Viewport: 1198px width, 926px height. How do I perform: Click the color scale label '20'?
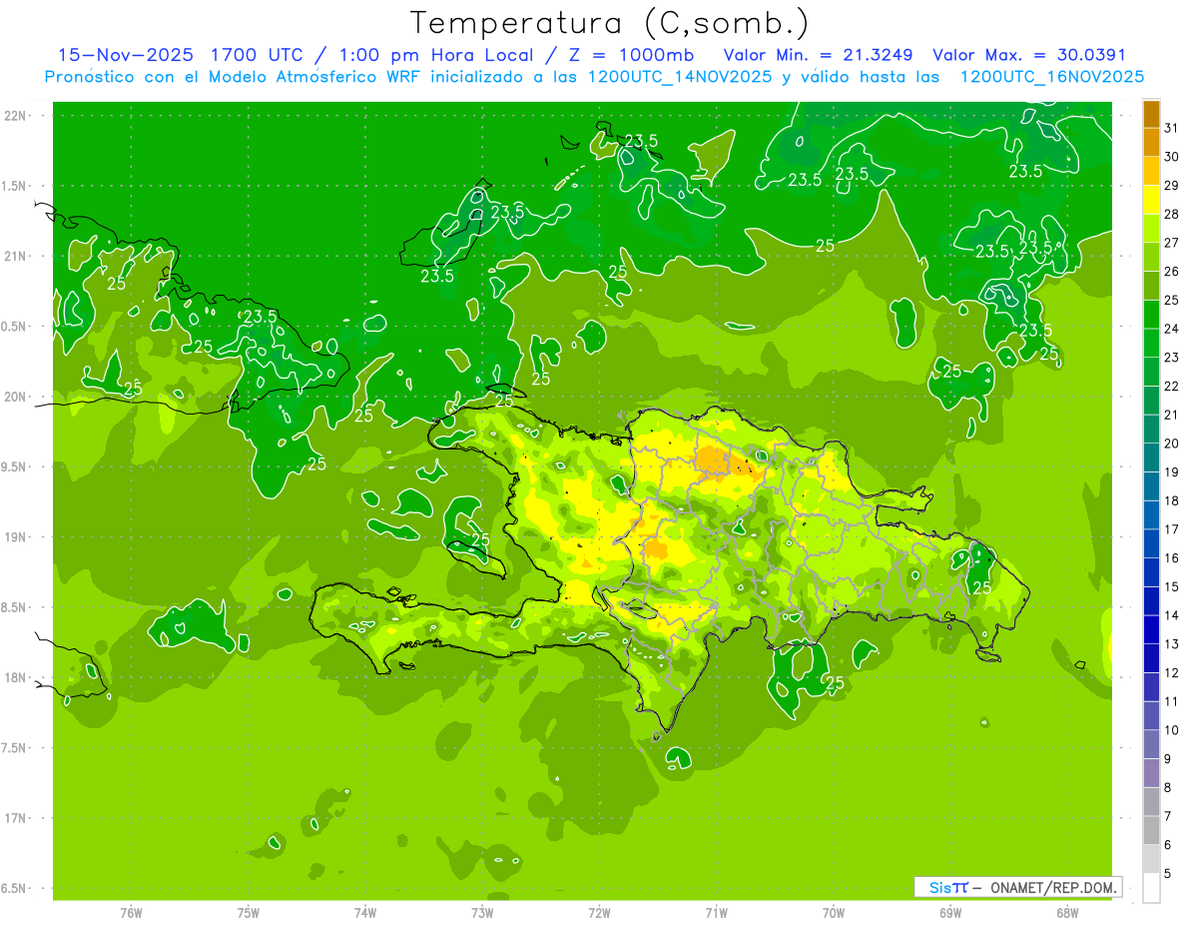pos(1171,444)
